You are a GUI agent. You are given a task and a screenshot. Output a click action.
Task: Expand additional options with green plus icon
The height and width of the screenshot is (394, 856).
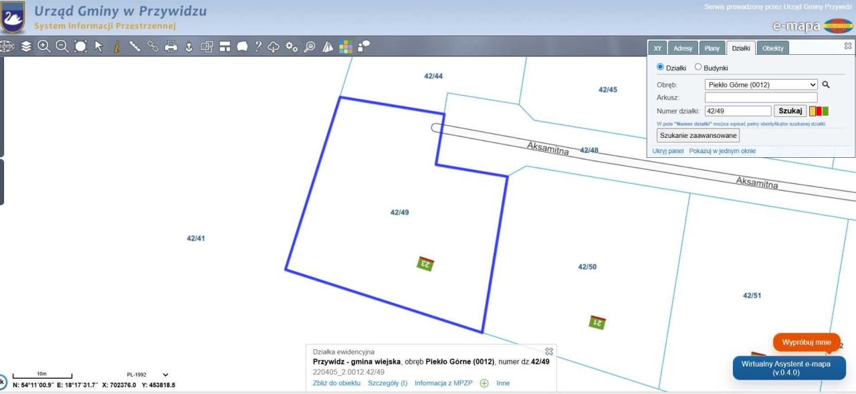click(484, 383)
